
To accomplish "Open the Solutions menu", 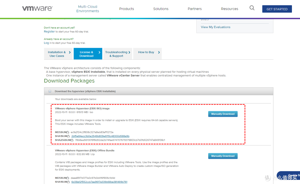I will pyautogui.click(x=161, y=9).
